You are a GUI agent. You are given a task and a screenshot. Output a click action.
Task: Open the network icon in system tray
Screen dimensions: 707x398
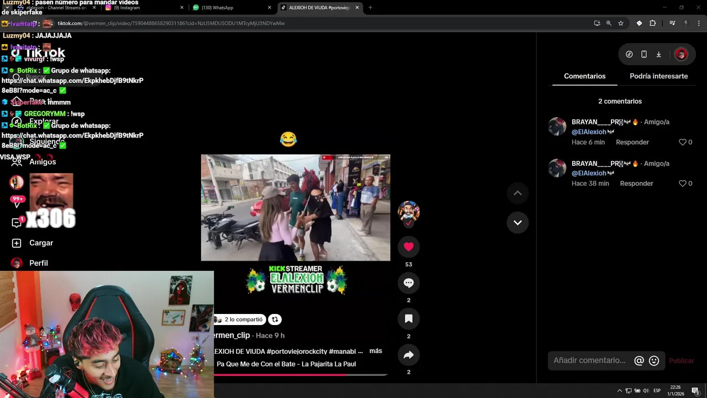click(x=628, y=391)
